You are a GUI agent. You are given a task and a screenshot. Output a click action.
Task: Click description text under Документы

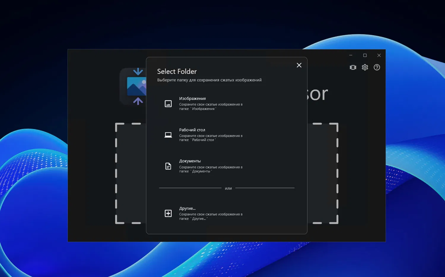pyautogui.click(x=211, y=169)
